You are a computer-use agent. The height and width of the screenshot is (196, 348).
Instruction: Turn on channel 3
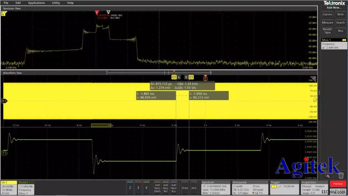(138, 188)
